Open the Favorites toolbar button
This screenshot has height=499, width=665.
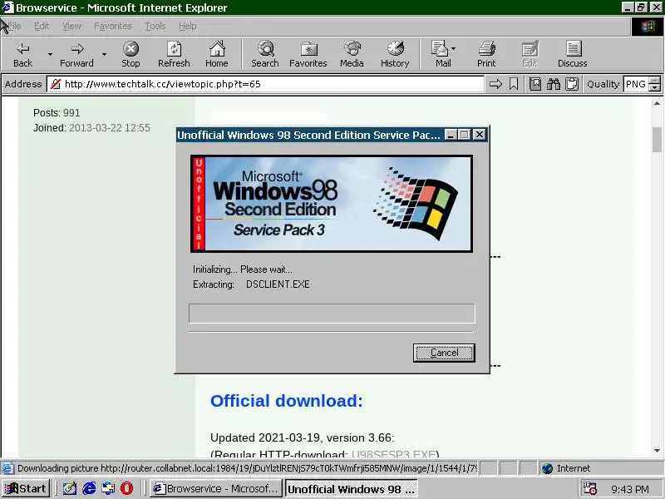pyautogui.click(x=308, y=54)
